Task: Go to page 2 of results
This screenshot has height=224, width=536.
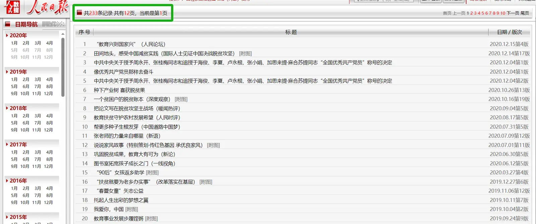Action: pos(472,13)
